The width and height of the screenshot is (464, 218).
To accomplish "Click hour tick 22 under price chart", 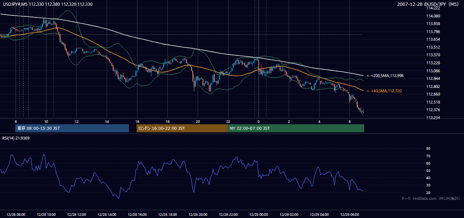I will (228, 121).
